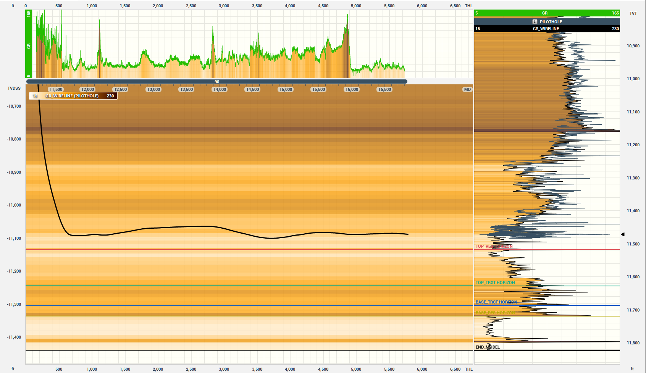
Task: Click the vertical GR label of the top track
Action: click(29, 46)
